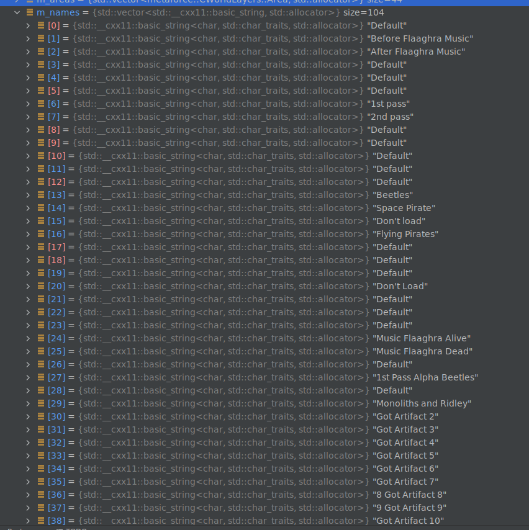
Task: Expand entry [38] Got Artifact 10
Action: 28,520
